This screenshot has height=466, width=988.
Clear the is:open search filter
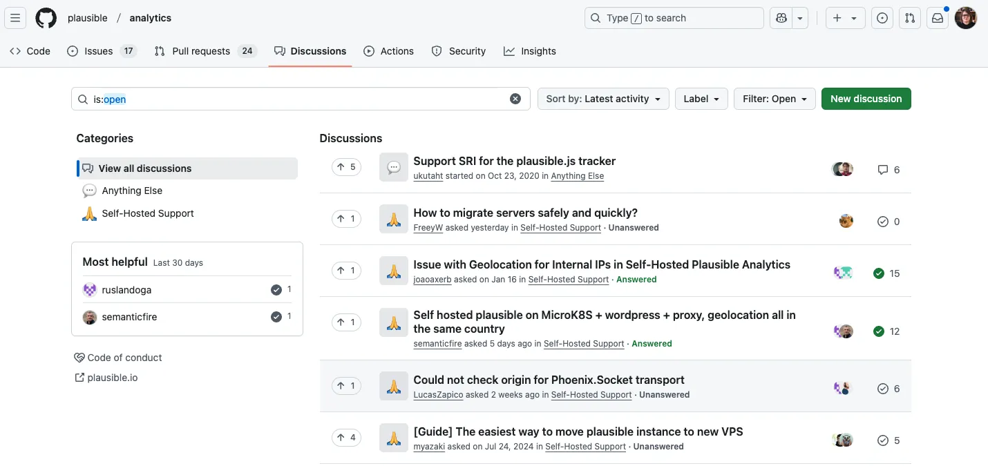tap(515, 99)
